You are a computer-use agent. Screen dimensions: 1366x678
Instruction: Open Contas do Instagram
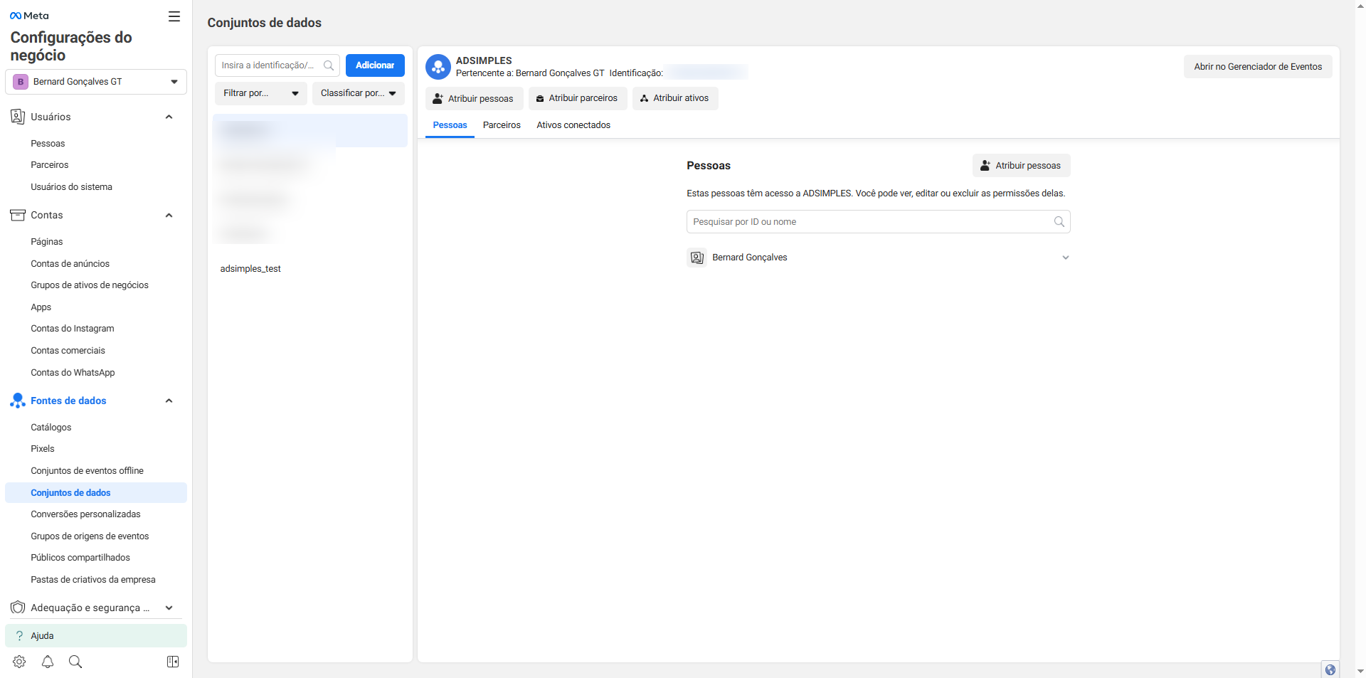pyautogui.click(x=73, y=329)
